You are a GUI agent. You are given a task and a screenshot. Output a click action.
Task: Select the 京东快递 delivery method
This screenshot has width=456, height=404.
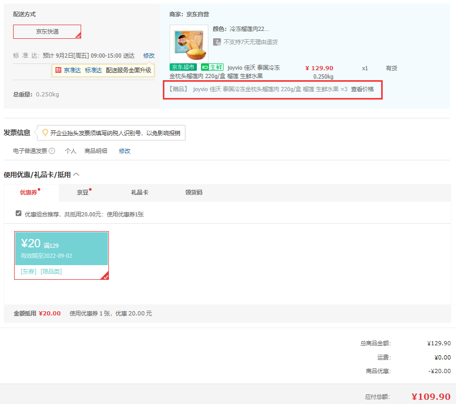pyautogui.click(x=47, y=32)
